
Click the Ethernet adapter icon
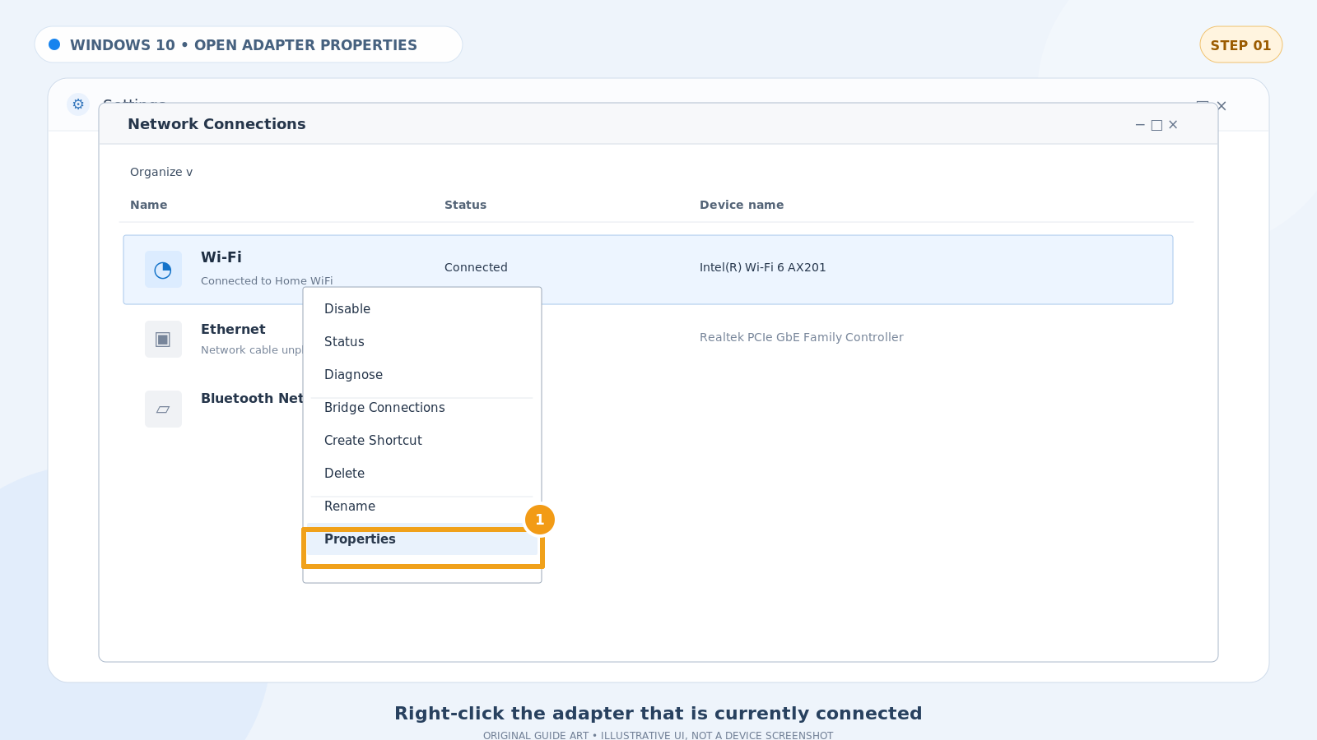[x=163, y=340]
